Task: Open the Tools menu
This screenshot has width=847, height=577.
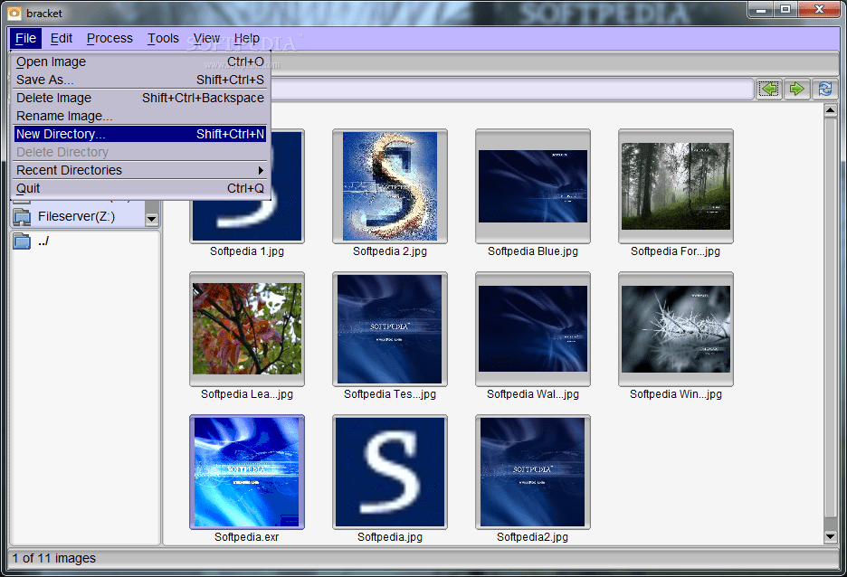Action: pyautogui.click(x=163, y=38)
